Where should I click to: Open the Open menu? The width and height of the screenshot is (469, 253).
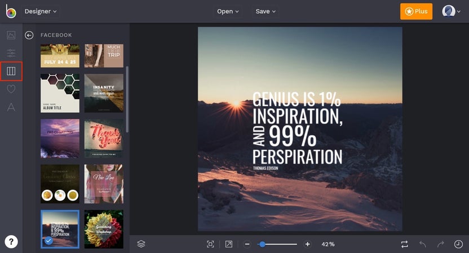coord(228,11)
